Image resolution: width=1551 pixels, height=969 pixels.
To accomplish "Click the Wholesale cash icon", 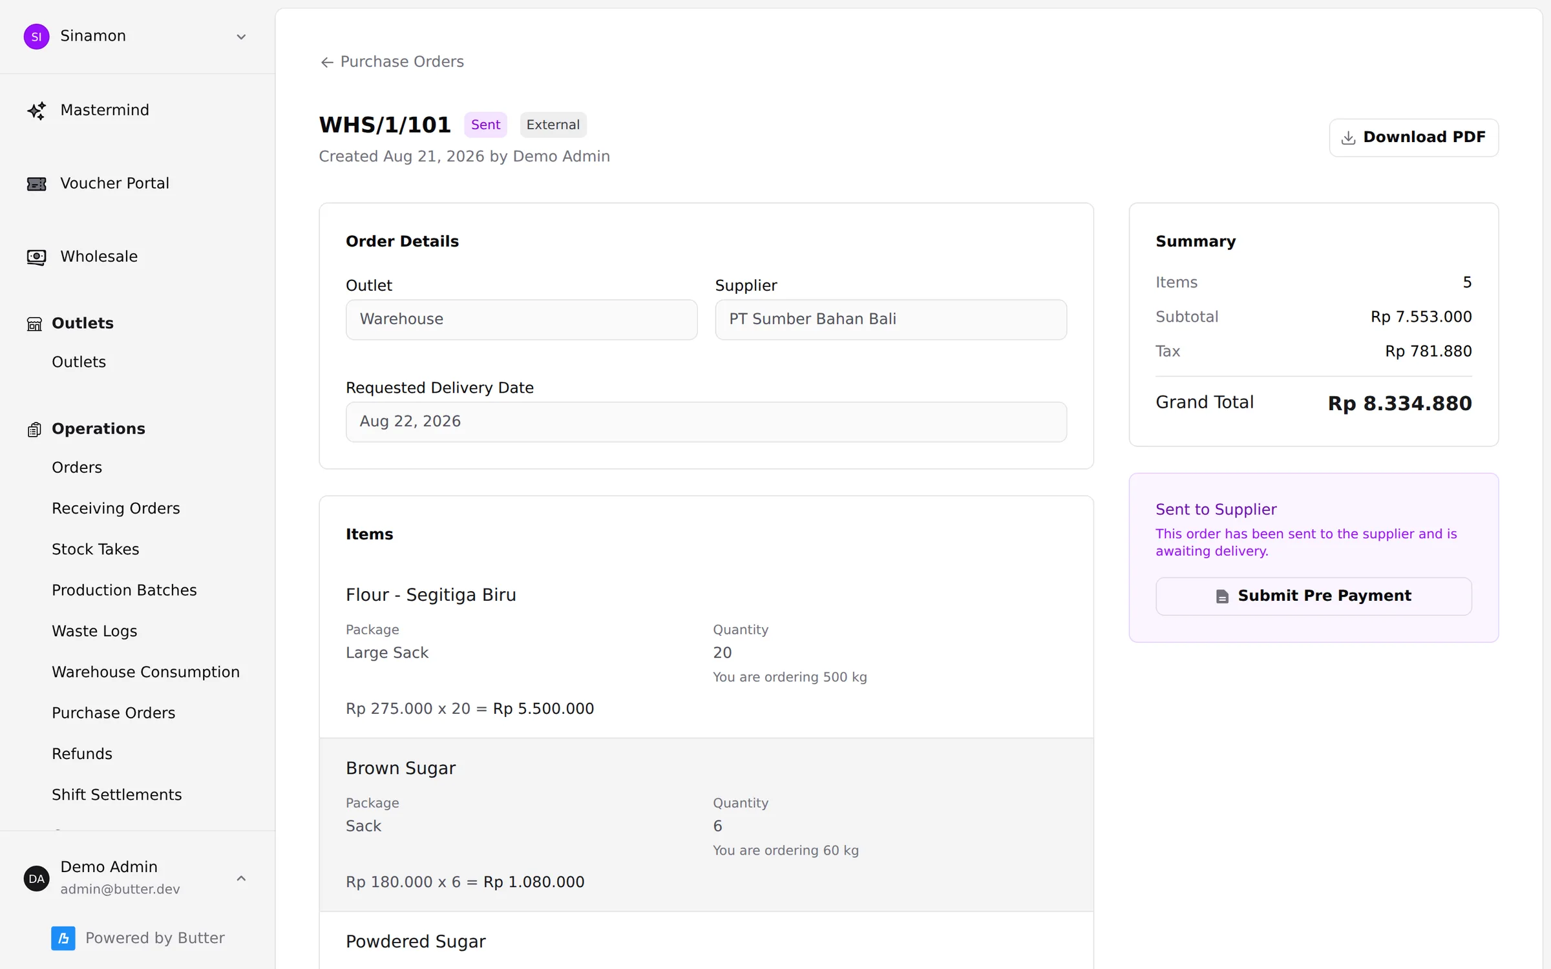I will coord(36,257).
